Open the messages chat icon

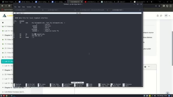pos(161,16)
